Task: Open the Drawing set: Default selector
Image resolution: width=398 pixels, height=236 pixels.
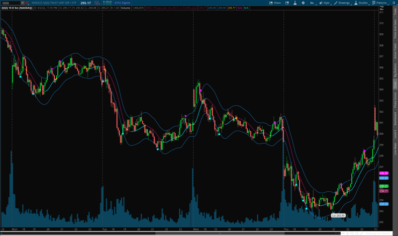Action: (379, 234)
